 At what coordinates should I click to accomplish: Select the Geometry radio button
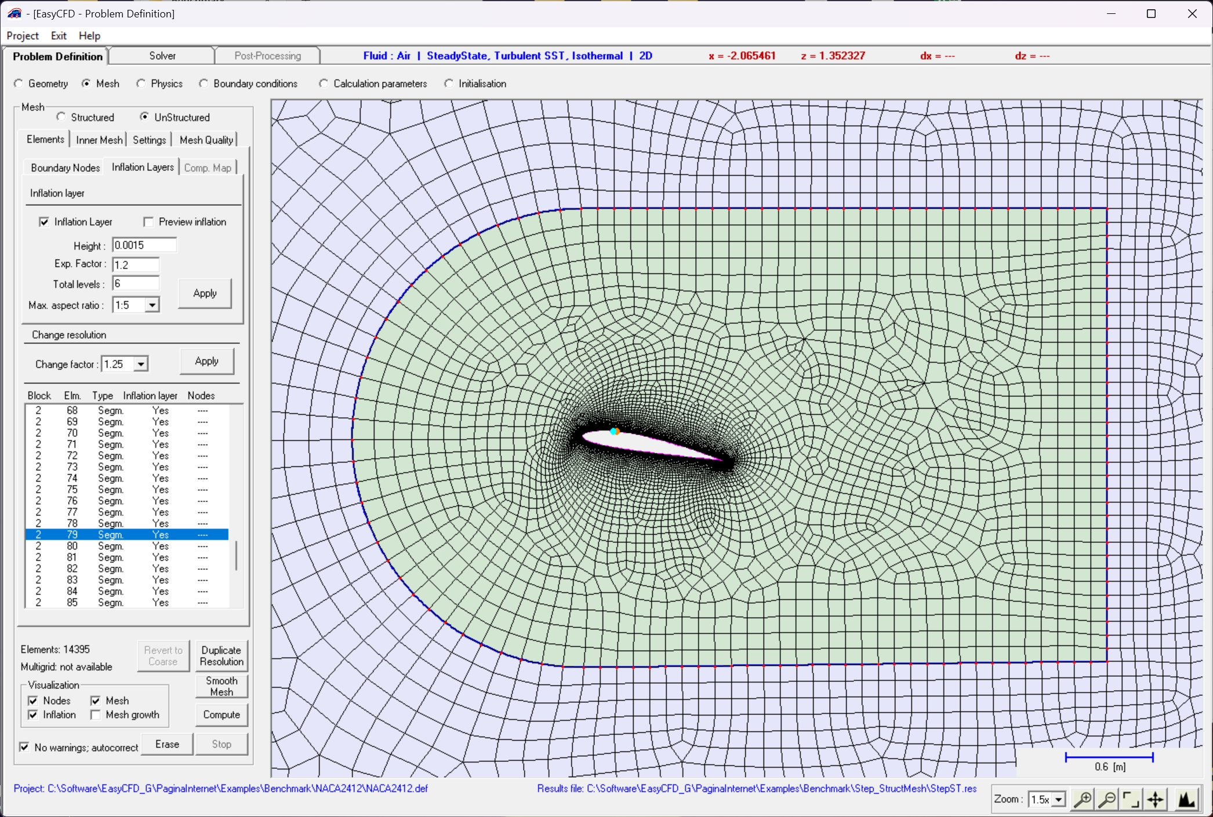click(x=19, y=83)
